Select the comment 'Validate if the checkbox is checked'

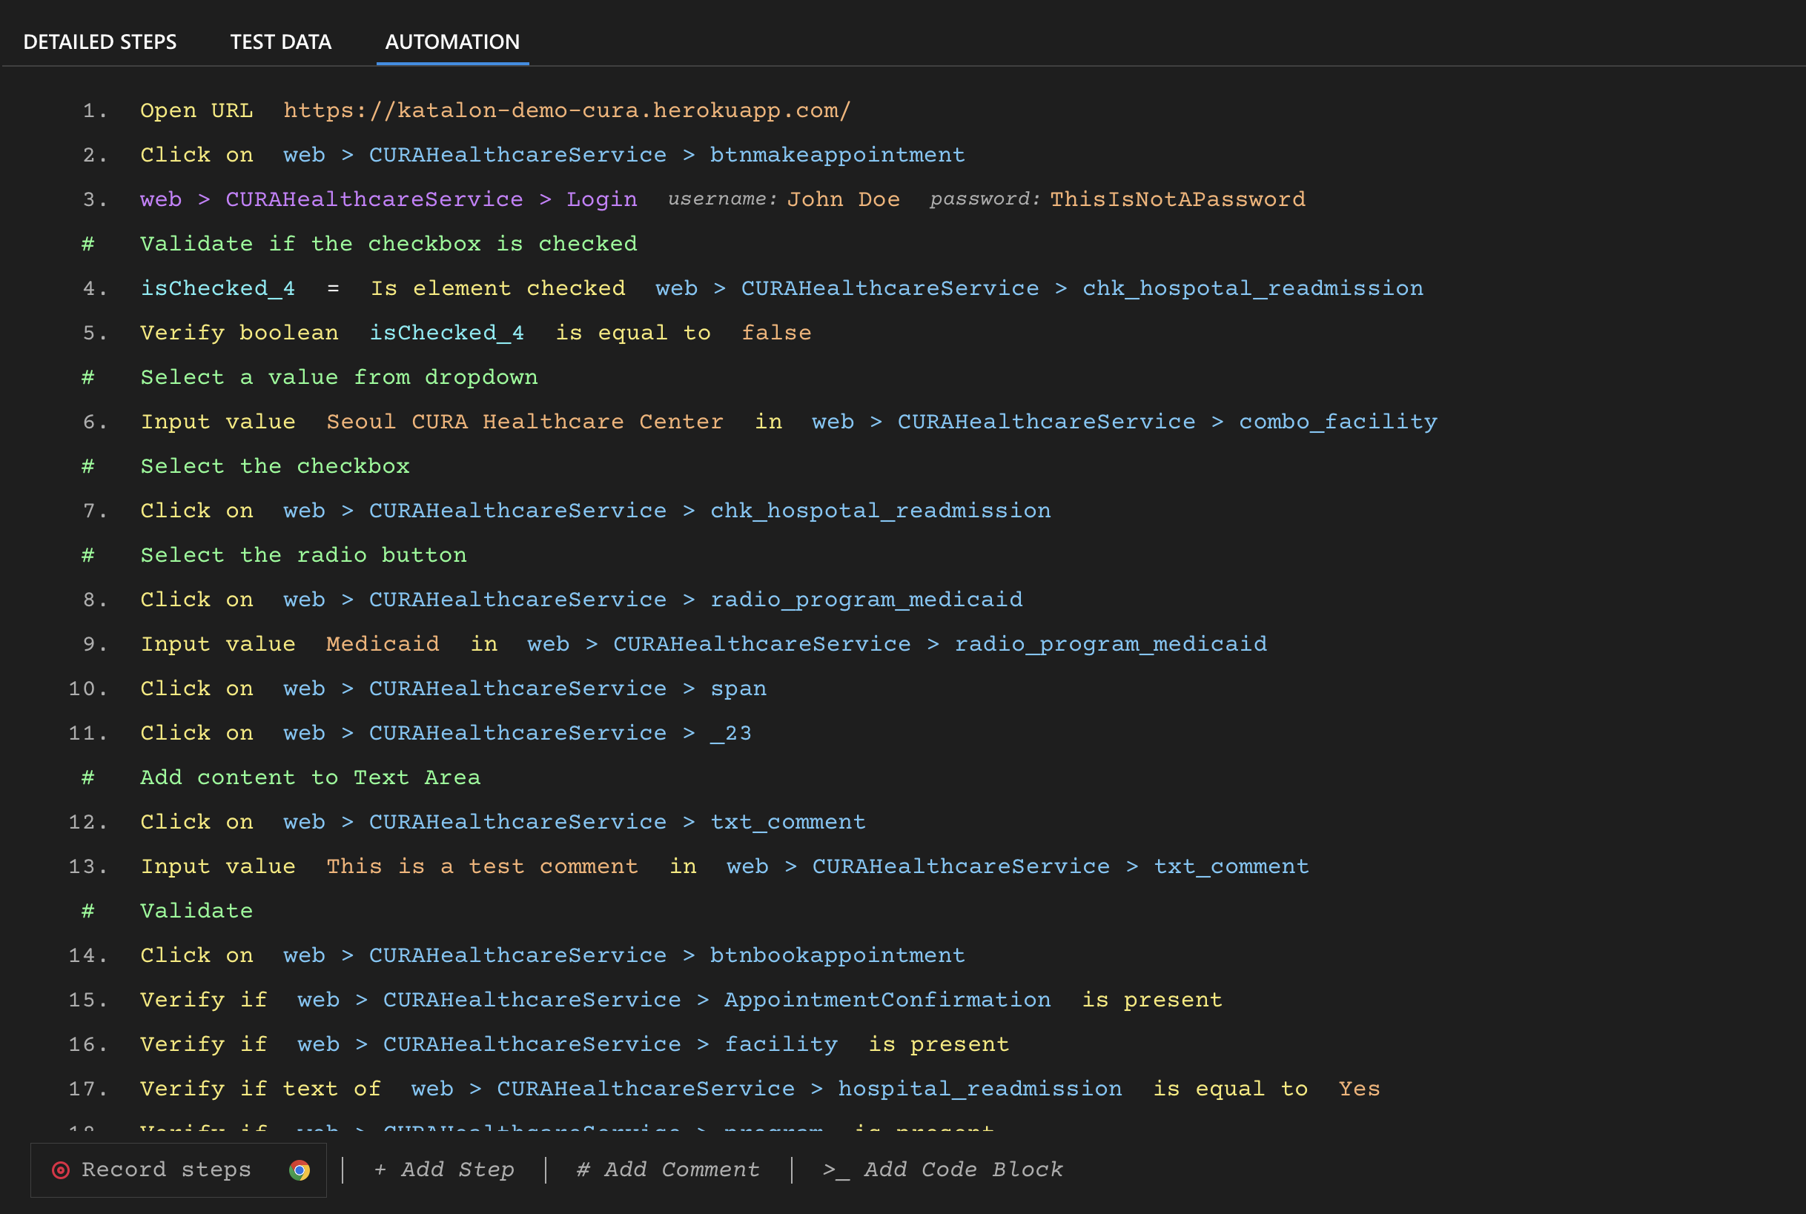coord(388,244)
